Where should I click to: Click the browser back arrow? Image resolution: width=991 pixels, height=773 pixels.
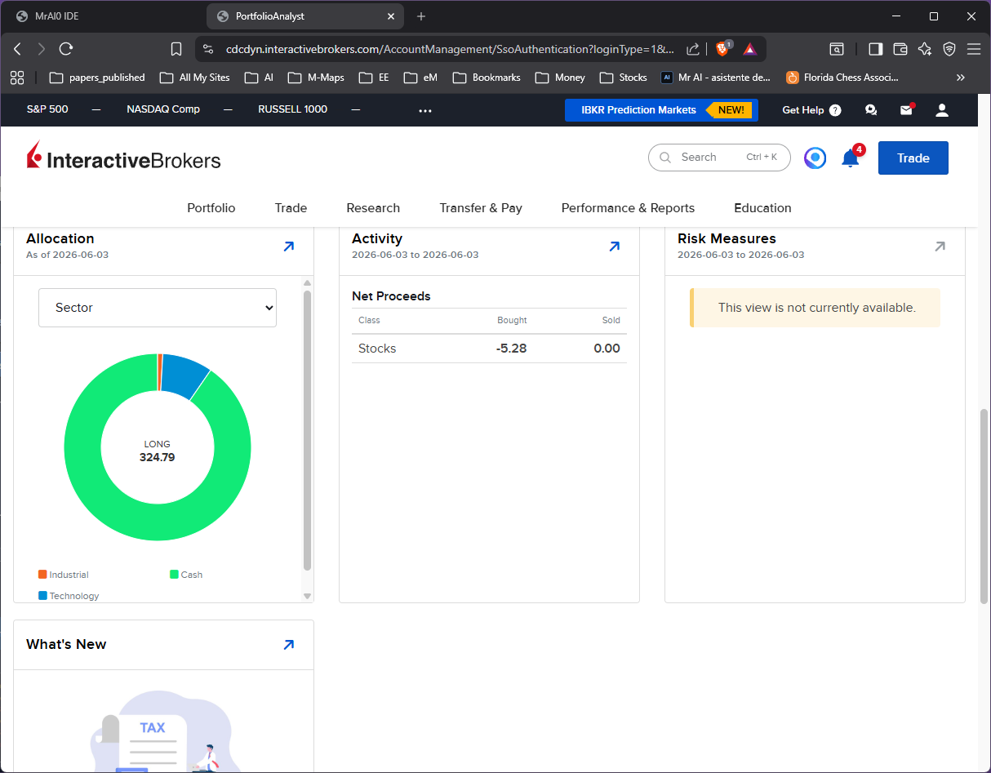point(17,49)
